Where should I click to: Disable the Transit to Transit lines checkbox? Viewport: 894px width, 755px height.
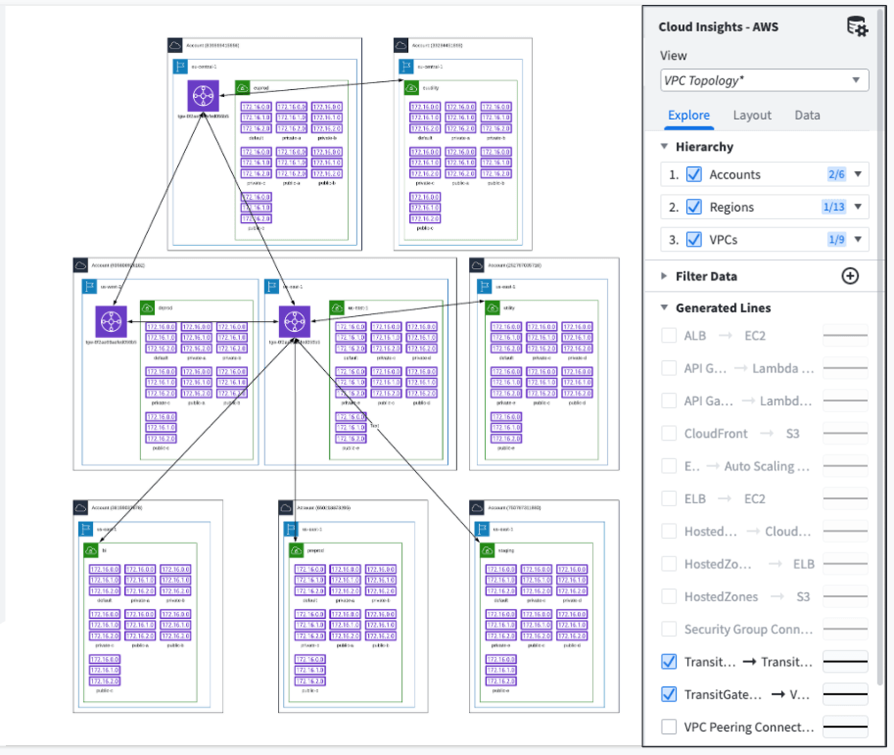669,661
